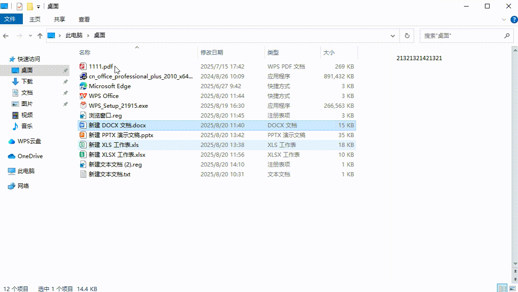Sort files by 大小 column

point(329,52)
